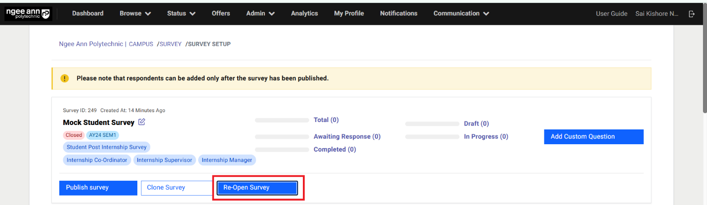Open My Profile from the top navigation
Viewport: 707px width, 205px height.
[x=349, y=13]
